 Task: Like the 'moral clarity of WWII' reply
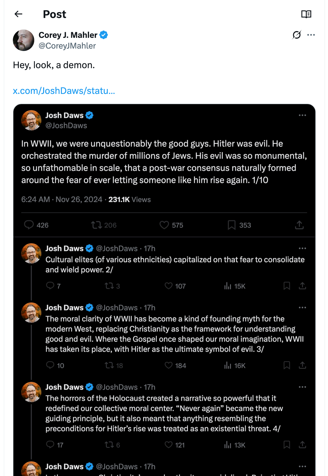[169, 365]
